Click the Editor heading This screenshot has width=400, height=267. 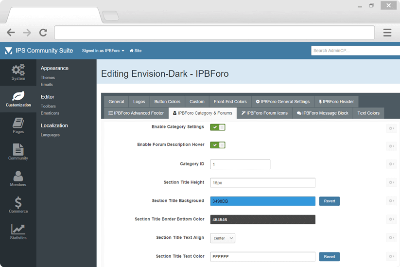tap(48, 97)
